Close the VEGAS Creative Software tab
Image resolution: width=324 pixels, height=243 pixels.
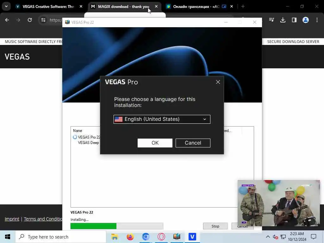point(81,7)
